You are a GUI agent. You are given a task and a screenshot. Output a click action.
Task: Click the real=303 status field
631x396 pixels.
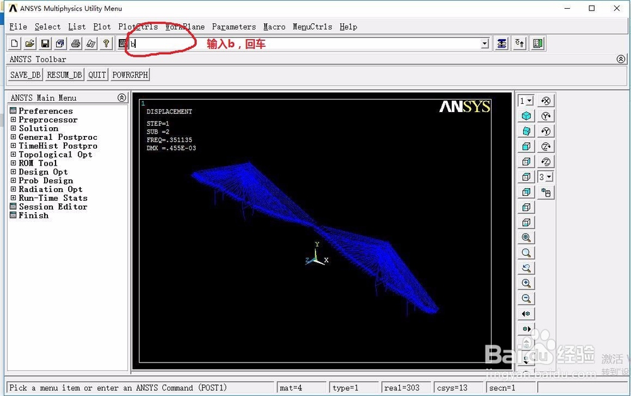click(x=406, y=388)
